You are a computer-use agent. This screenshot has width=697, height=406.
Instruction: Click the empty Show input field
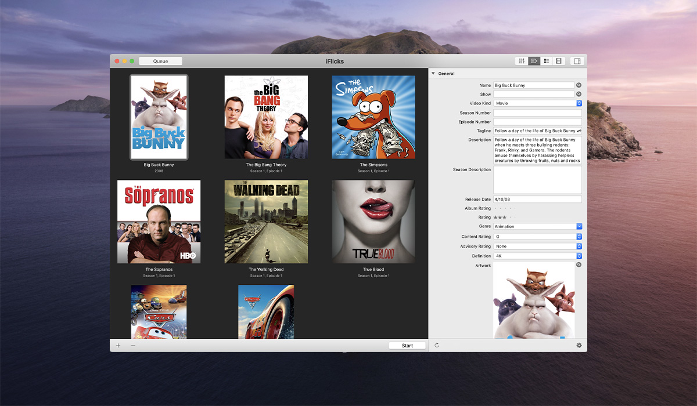534,94
